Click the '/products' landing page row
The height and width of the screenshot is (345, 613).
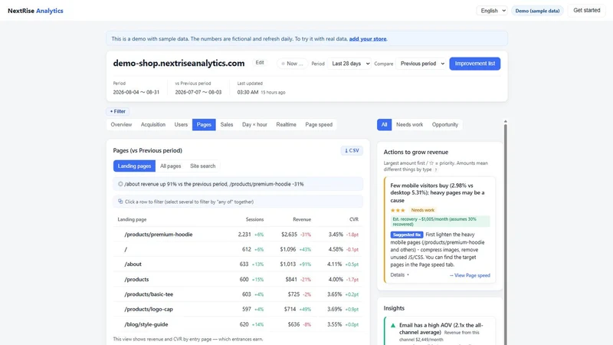point(238,279)
